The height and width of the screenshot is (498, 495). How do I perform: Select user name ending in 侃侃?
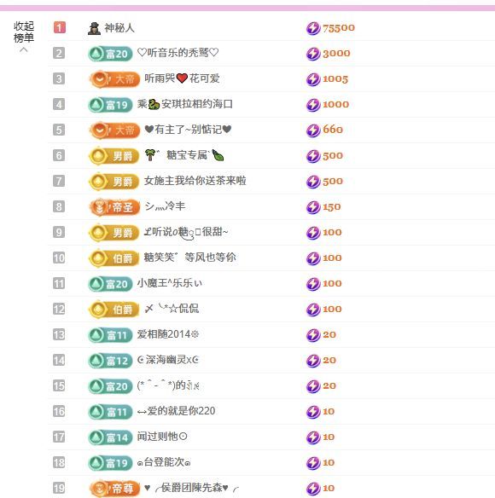point(172,309)
